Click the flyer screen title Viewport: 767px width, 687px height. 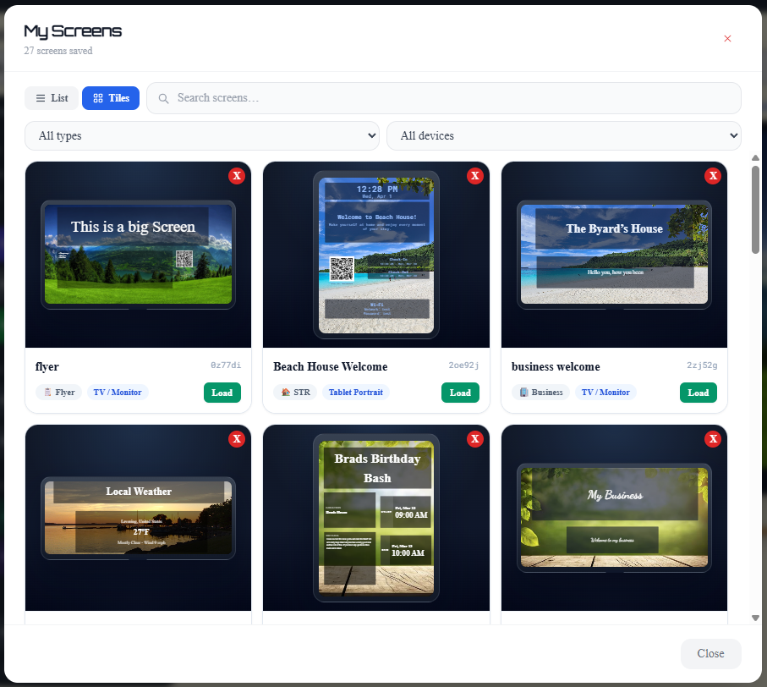click(x=47, y=366)
